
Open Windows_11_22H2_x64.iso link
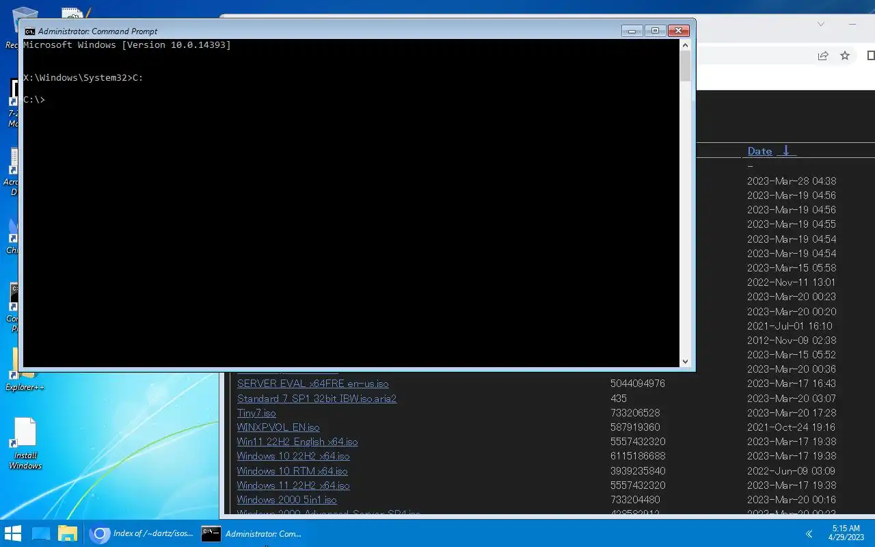point(293,485)
